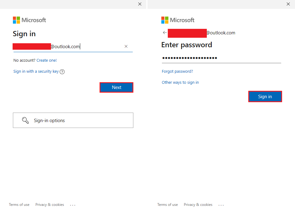
Task: Open Privacy & cookies on the password pane
Action: (x=198, y=205)
